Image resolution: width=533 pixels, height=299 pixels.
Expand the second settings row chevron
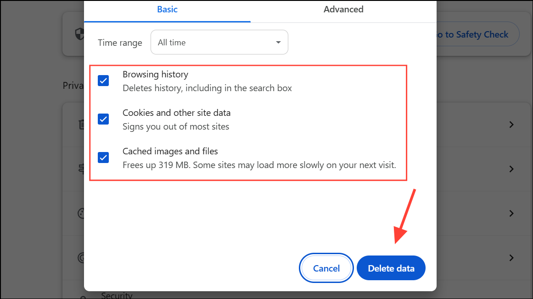point(511,169)
